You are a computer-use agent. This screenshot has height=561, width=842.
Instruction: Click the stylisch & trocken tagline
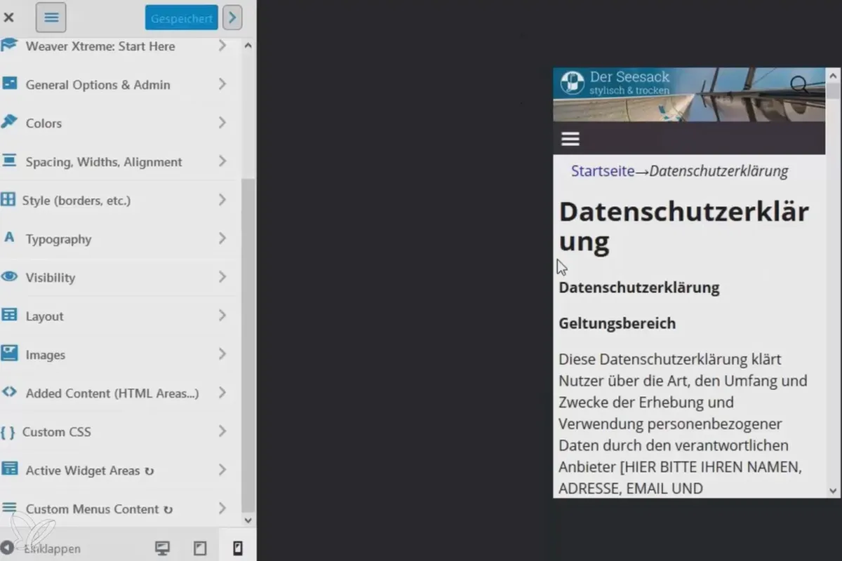[x=629, y=90]
